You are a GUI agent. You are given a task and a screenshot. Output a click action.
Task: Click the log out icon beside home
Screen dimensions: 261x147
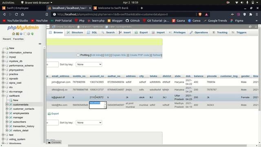pos(17,34)
